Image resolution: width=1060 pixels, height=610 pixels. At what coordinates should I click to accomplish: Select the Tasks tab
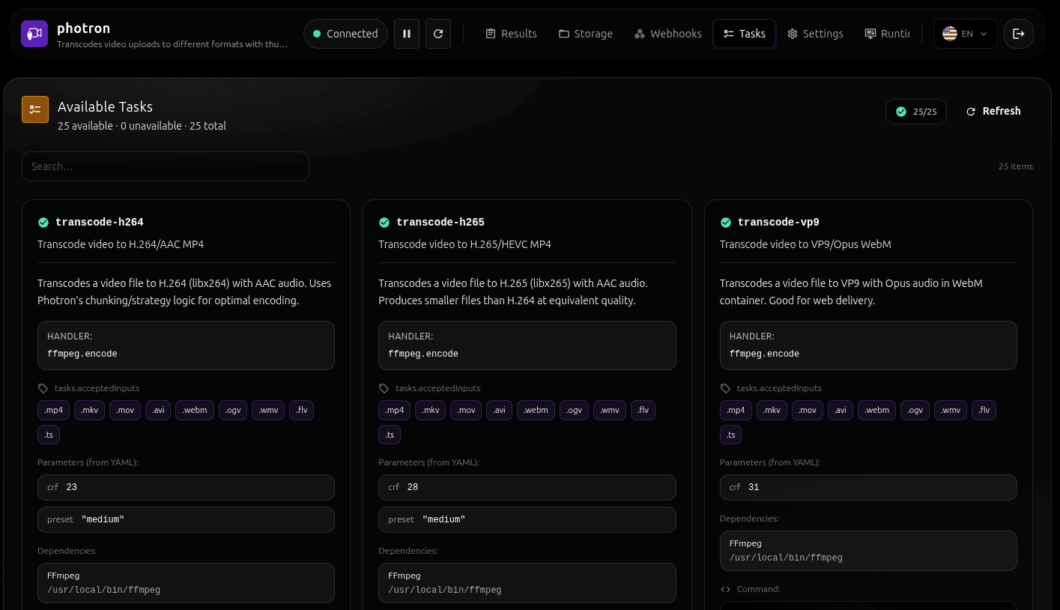745,34
